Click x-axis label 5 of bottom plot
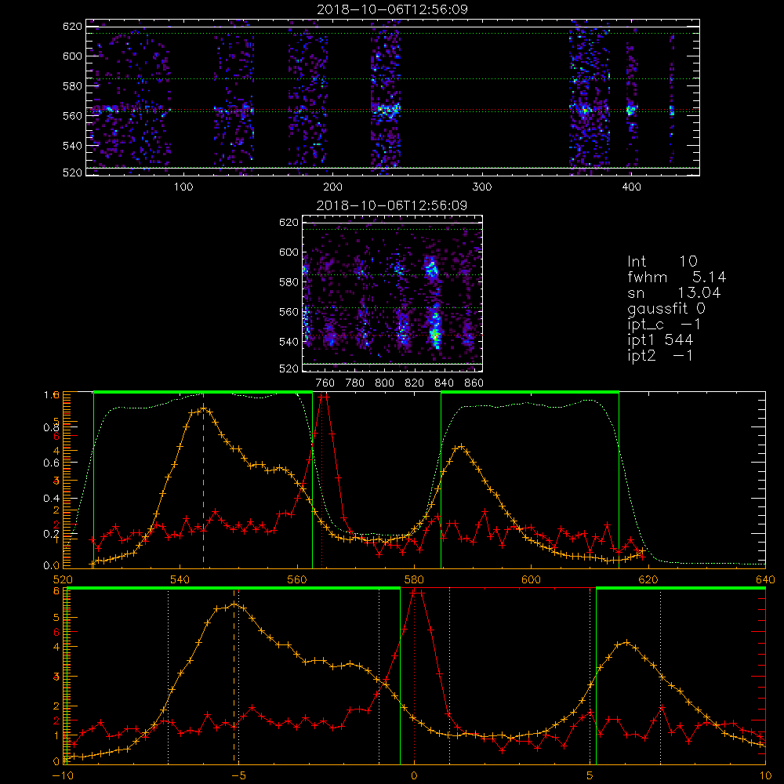Viewport: 784px width, 784px height. click(590, 775)
